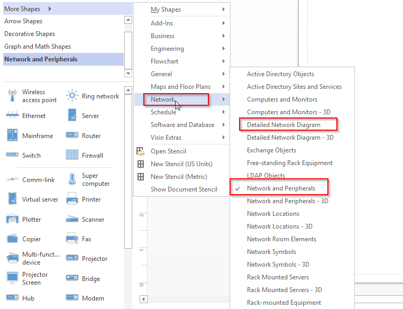
Task: Enable the Detailed Network Diagram stencil
Action: pyautogui.click(x=283, y=125)
